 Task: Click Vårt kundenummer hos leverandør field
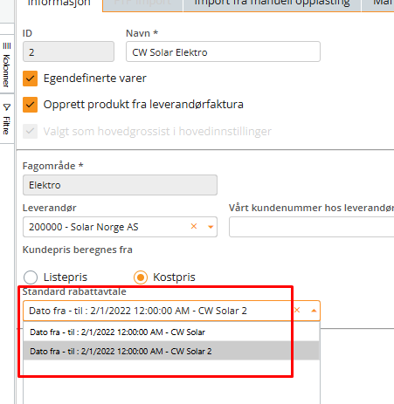pyautogui.click(x=311, y=227)
